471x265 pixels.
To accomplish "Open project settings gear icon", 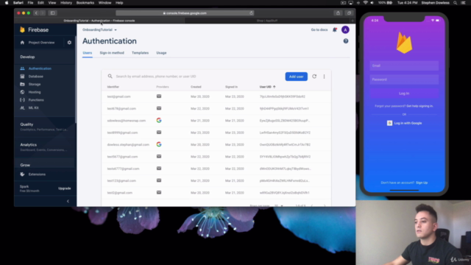I will [x=69, y=43].
